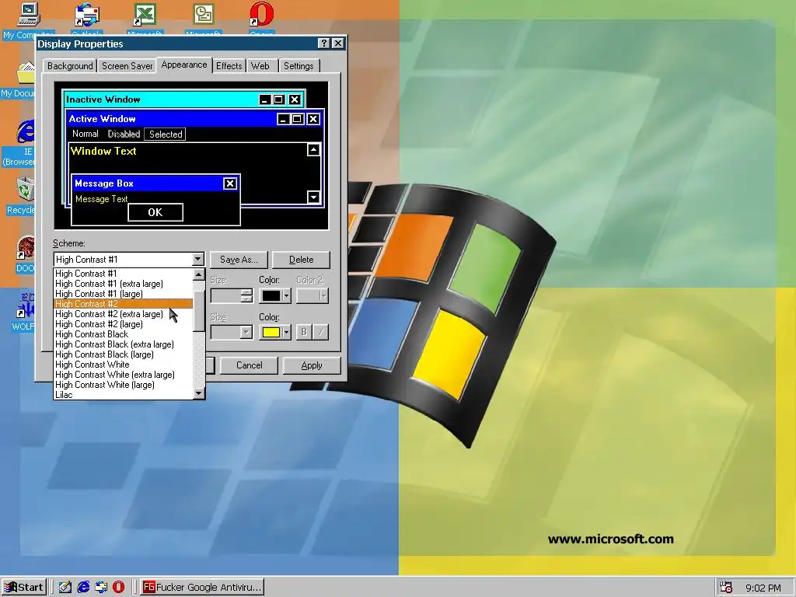Toggle the Bold font button
Viewport: 796px width, 597px height.
[304, 332]
